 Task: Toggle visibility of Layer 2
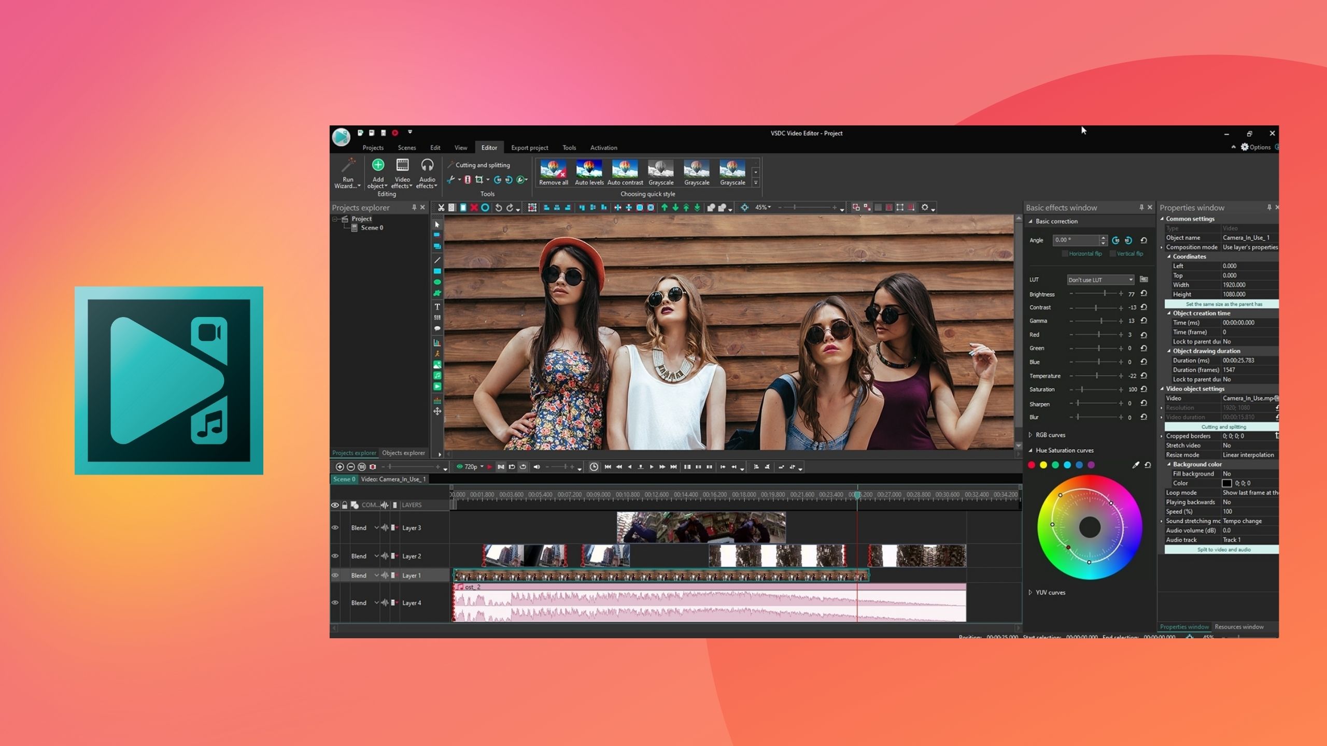(335, 556)
